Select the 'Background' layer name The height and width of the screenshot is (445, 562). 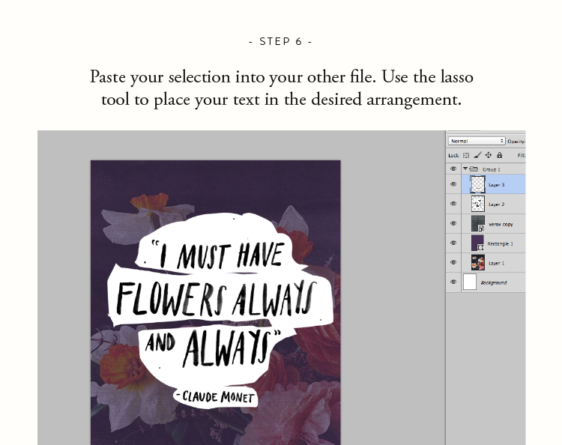[494, 282]
